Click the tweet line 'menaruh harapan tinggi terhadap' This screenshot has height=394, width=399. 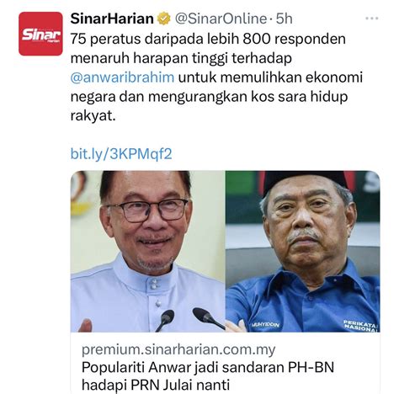(181, 58)
